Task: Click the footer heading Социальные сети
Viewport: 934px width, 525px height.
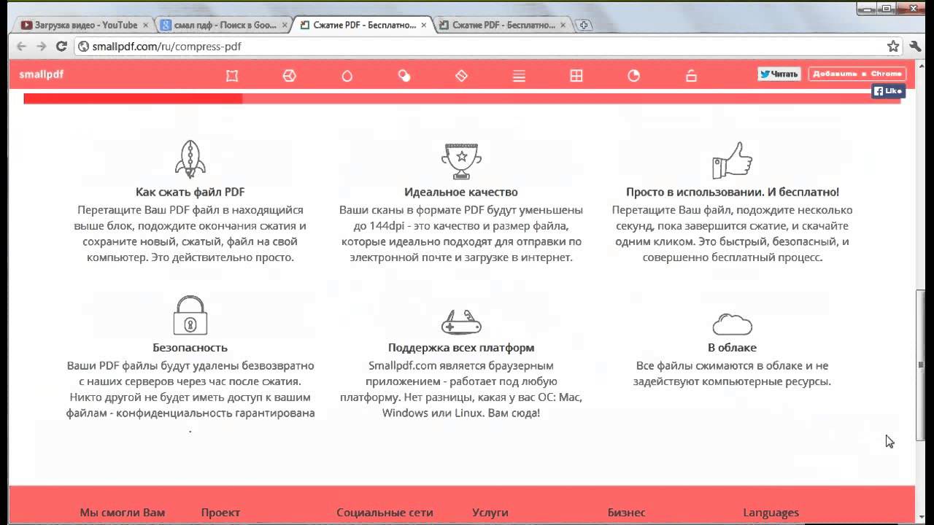Action: coord(385,513)
